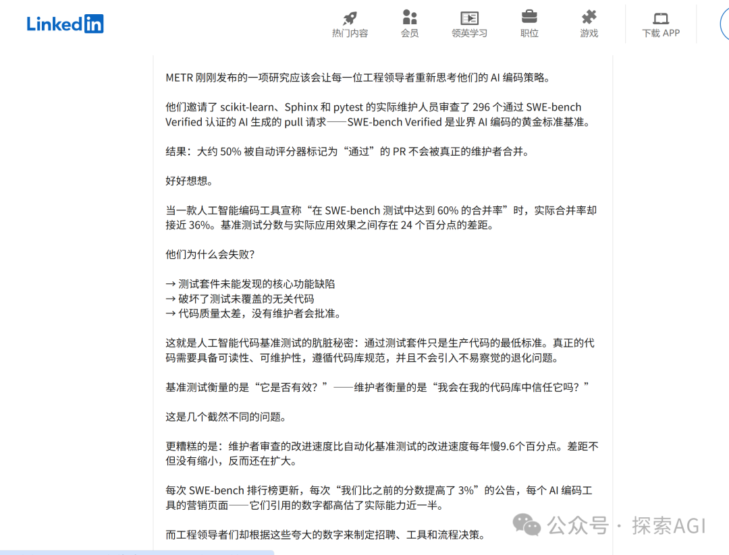Image resolution: width=729 pixels, height=555 pixels.
Task: Open 游戏 via the puzzle-piece icon
Action: pyautogui.click(x=589, y=18)
